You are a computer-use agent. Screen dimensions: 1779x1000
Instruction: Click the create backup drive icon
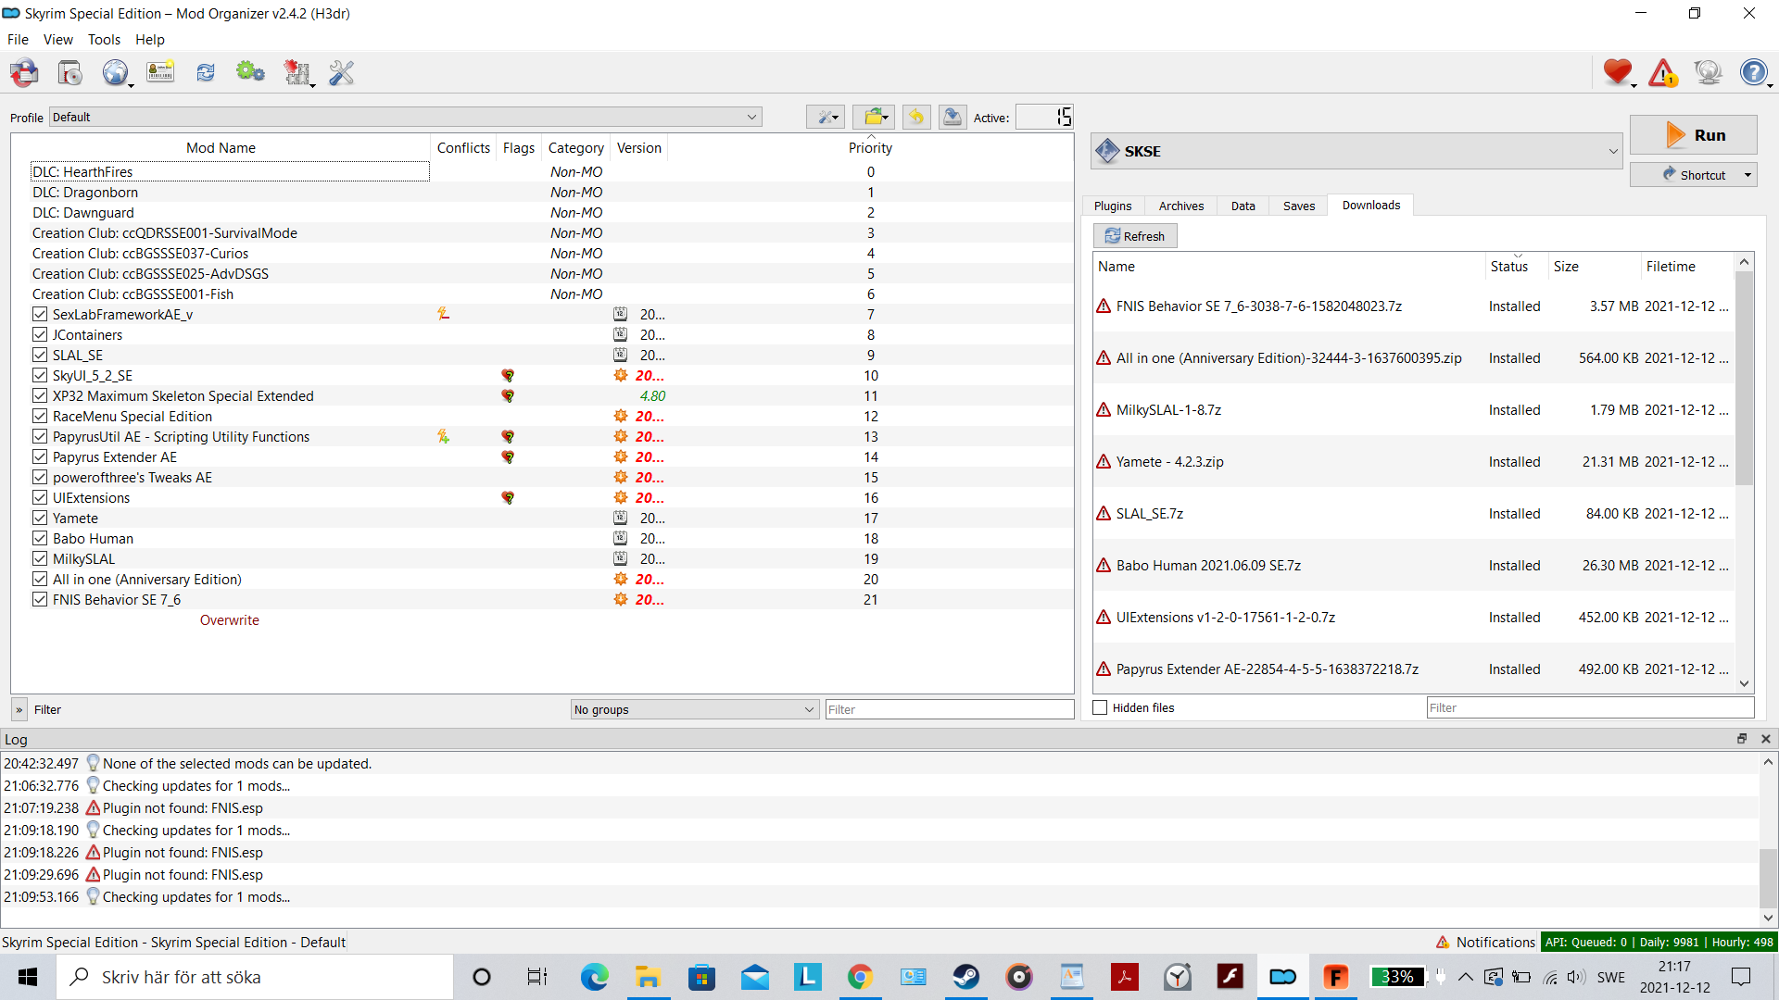(x=952, y=117)
